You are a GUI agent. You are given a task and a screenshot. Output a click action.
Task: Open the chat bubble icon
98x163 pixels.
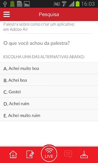point(68,154)
